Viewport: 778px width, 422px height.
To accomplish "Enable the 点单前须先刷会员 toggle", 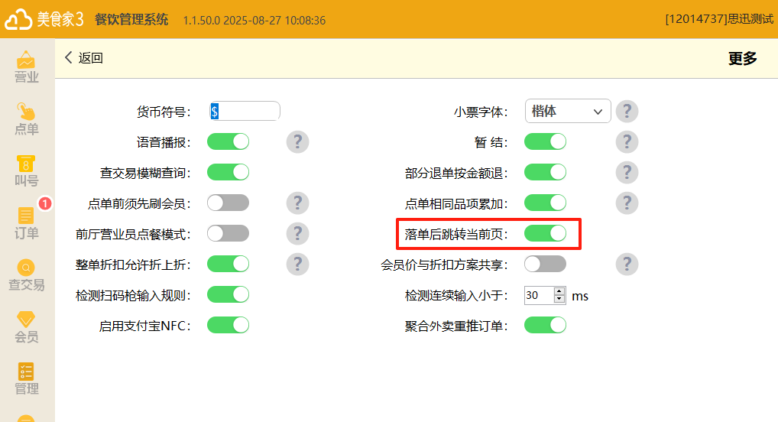I will coord(228,203).
